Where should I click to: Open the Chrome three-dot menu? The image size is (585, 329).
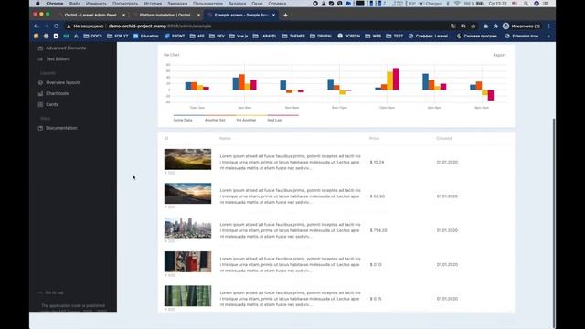point(548,27)
